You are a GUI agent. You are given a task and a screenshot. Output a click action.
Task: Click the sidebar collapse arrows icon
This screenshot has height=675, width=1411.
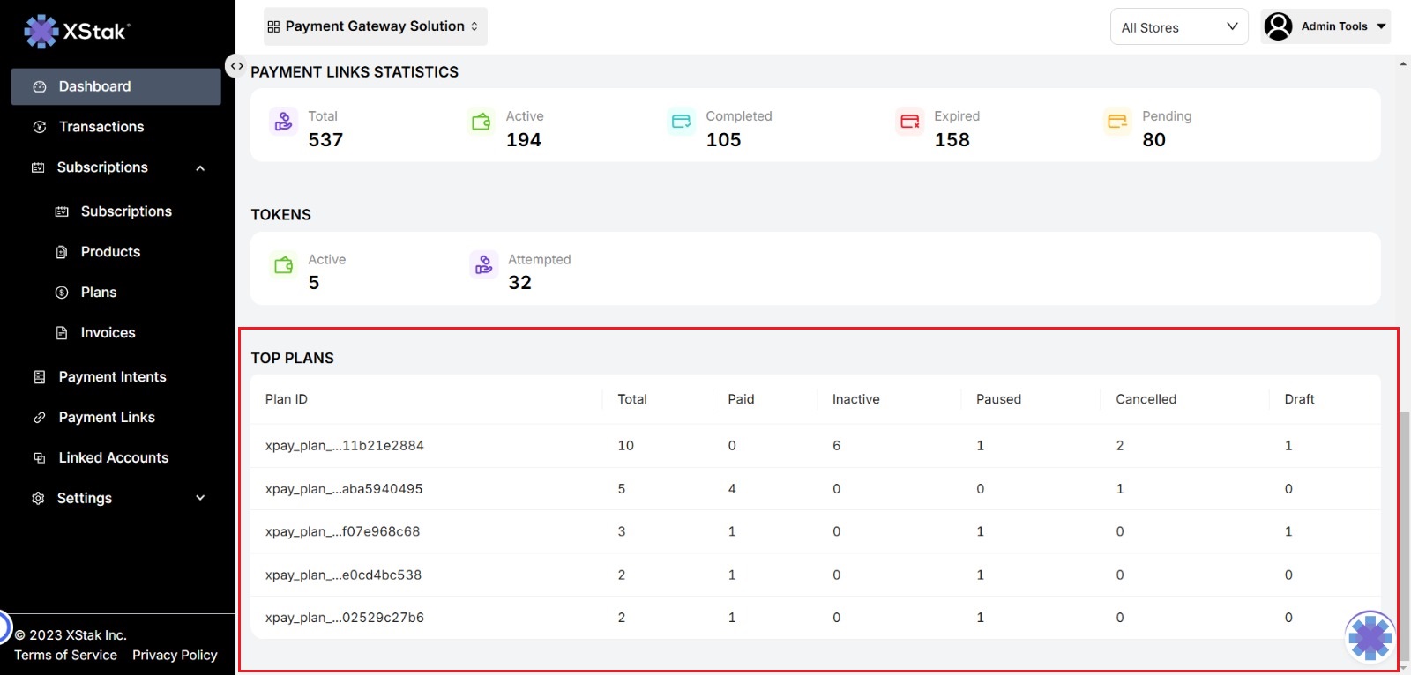[x=236, y=66]
